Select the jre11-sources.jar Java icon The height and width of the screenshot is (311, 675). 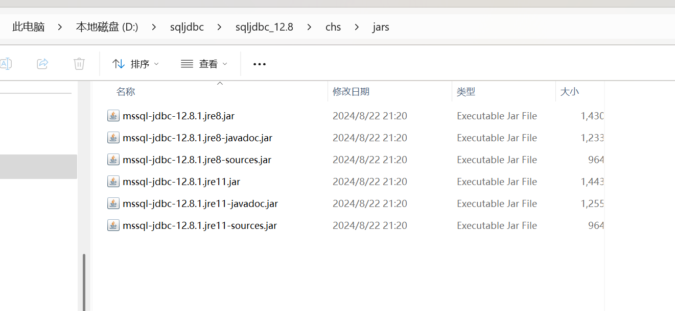coord(113,225)
